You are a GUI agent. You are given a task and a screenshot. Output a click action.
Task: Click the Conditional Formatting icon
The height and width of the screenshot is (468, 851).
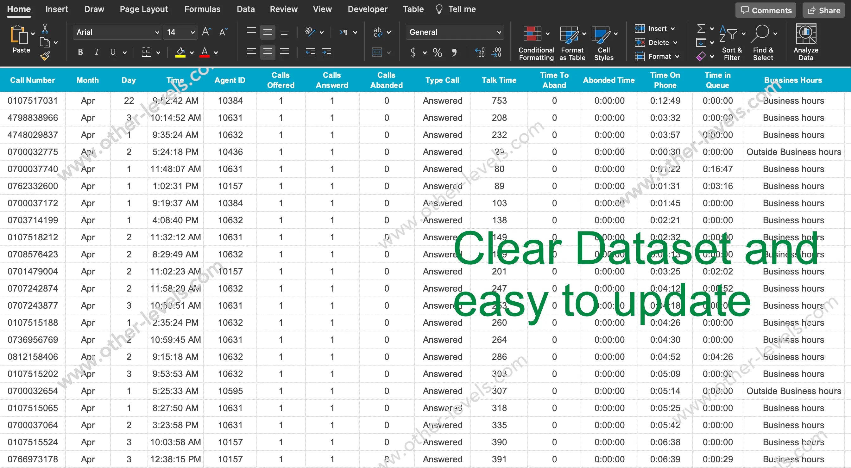coord(532,34)
